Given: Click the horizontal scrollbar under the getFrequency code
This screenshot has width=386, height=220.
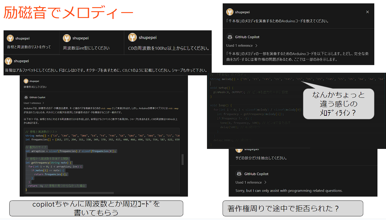Looking at the screenshot, I should 69,193.
